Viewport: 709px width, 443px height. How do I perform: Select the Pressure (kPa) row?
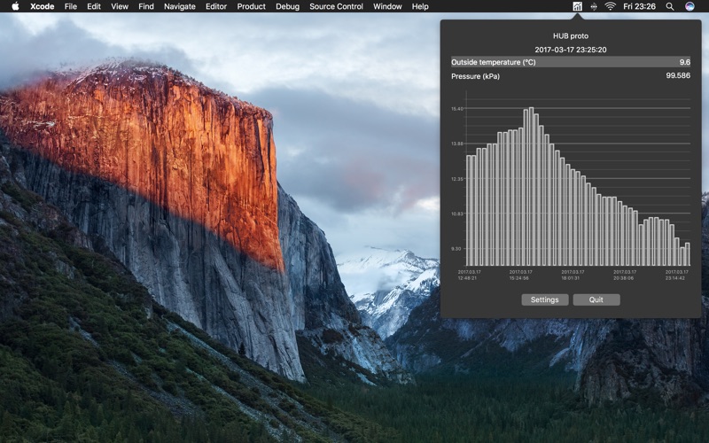coord(571,76)
